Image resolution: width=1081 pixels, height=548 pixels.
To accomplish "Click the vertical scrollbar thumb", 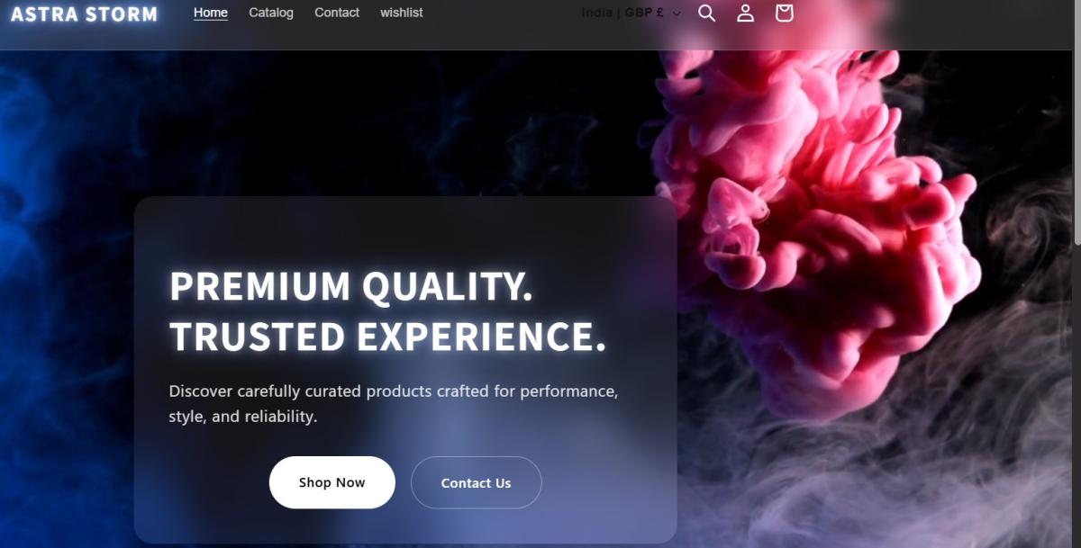I will [x=1076, y=121].
